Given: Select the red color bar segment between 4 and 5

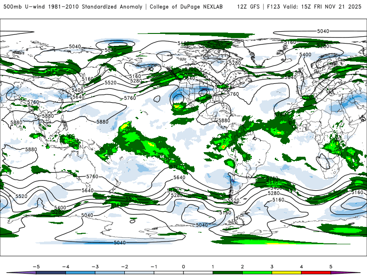Looking at the screenshot, I should pyautogui.click(x=316, y=273).
